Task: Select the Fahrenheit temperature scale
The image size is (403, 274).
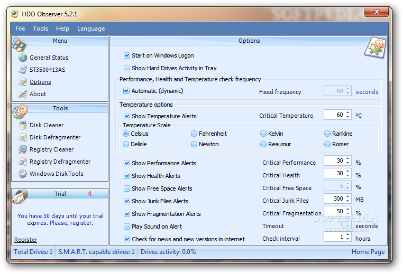Action: [x=194, y=134]
